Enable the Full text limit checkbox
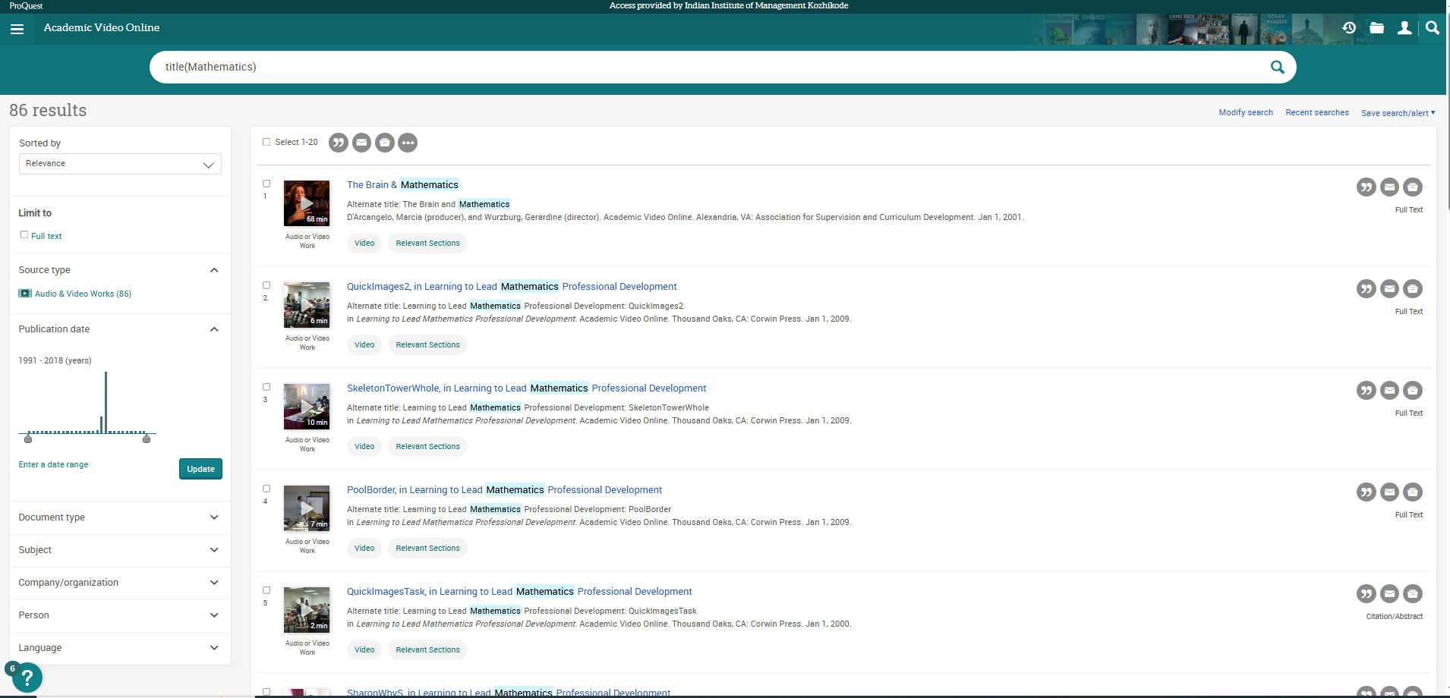1450x698 pixels. click(24, 235)
